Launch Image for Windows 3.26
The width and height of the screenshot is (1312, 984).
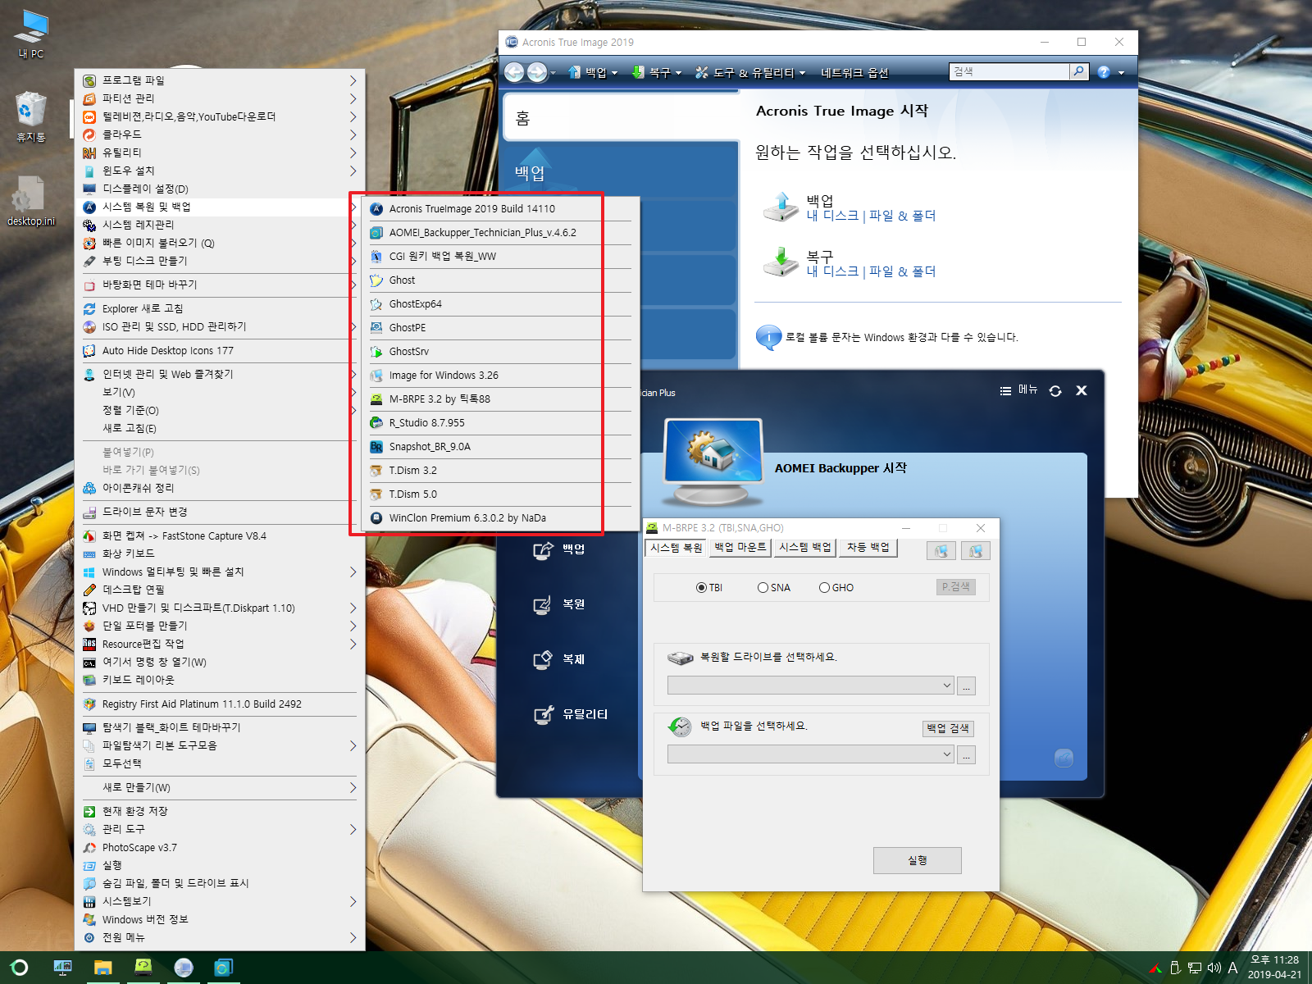[x=499, y=376]
